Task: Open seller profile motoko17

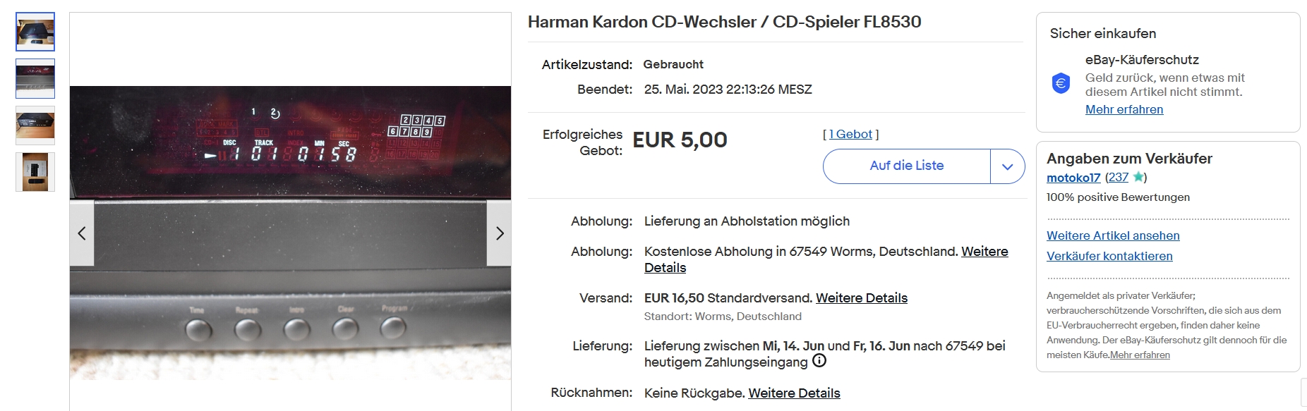Action: (x=1073, y=178)
